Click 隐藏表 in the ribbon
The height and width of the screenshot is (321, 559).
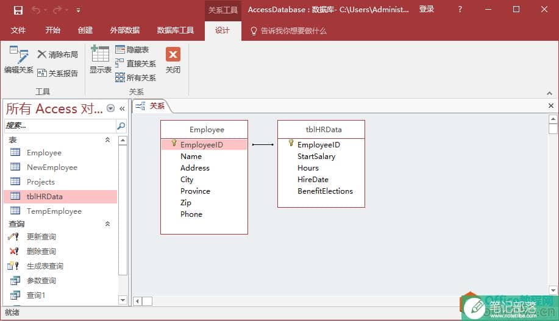click(132, 49)
